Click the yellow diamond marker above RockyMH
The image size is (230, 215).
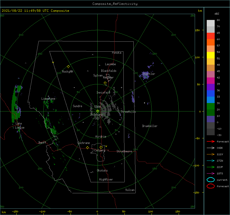[68, 67]
